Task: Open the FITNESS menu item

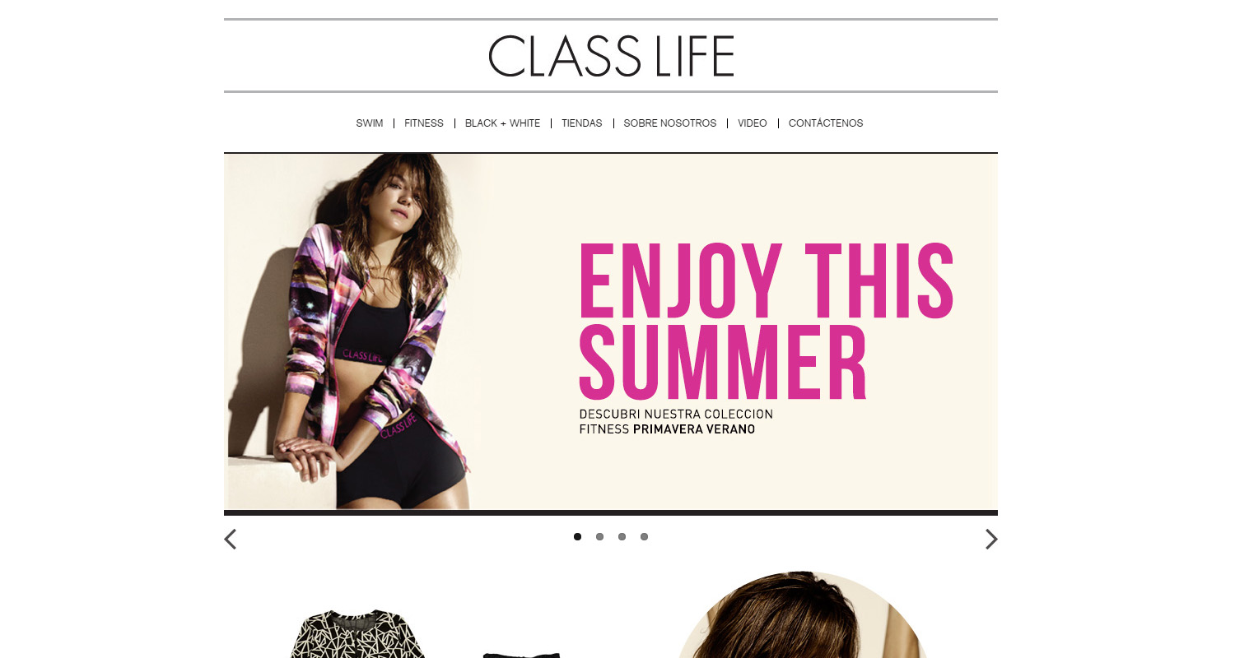Action: click(424, 123)
